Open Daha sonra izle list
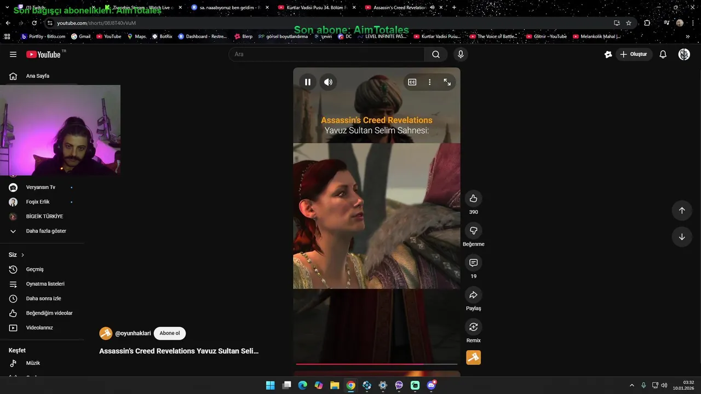This screenshot has width=701, height=394. 42,298
